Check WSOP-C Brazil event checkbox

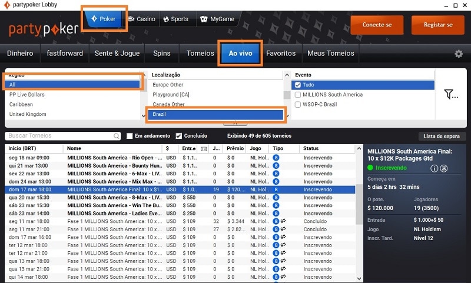tap(298, 105)
